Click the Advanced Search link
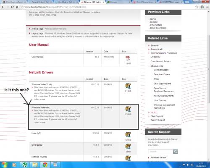 158,157
